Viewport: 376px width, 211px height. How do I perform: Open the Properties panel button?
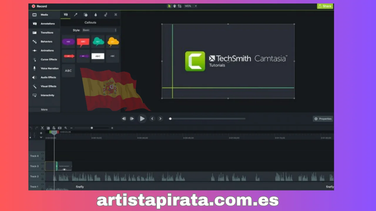[x=323, y=119]
